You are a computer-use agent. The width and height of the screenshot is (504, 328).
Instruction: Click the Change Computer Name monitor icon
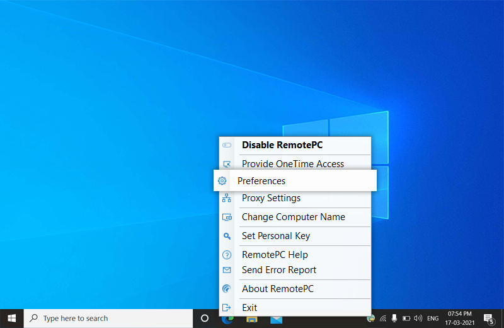[x=227, y=217]
